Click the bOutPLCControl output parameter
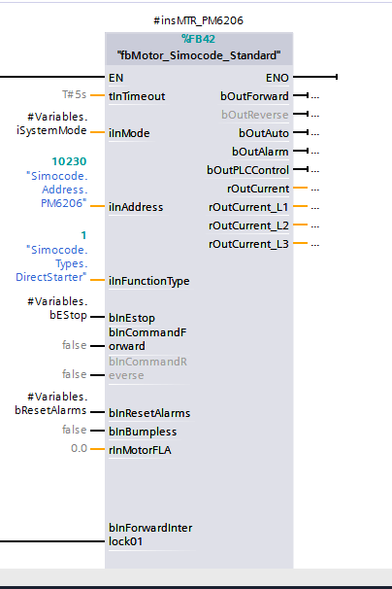Viewport: 392px width, 589px height. [x=247, y=170]
